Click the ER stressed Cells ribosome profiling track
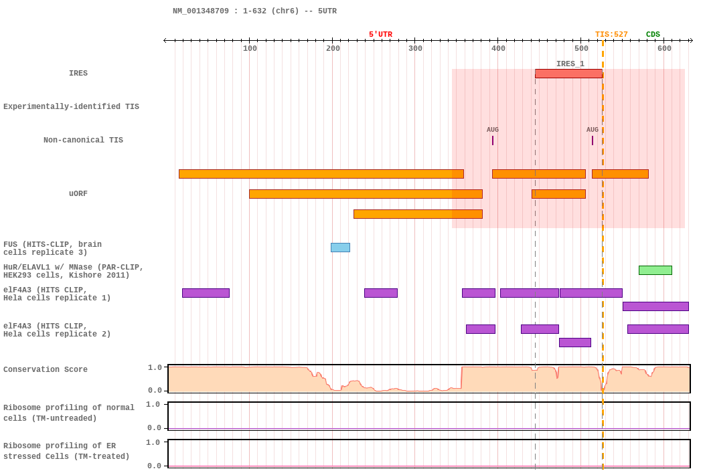The height and width of the screenshot is (475, 703). pyautogui.click(x=429, y=454)
